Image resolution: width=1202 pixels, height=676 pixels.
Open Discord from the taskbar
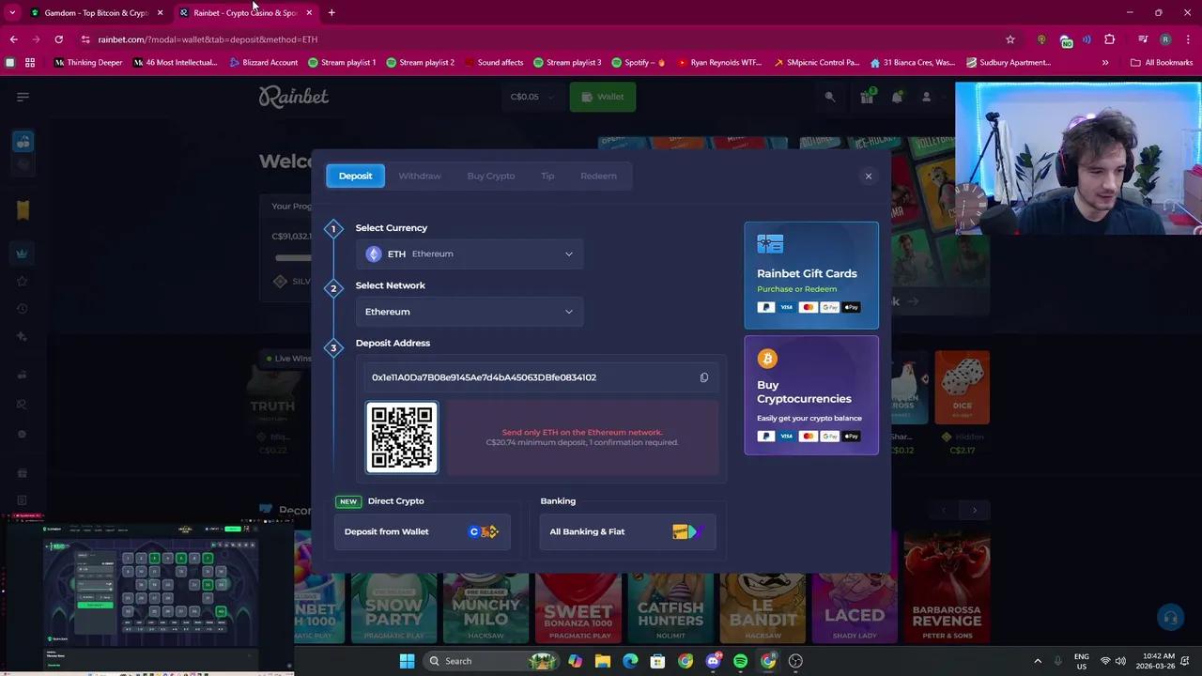click(x=713, y=661)
